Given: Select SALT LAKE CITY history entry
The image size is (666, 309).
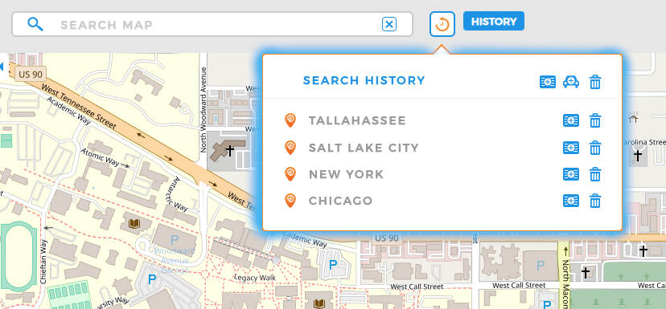Looking at the screenshot, I should tap(364, 148).
